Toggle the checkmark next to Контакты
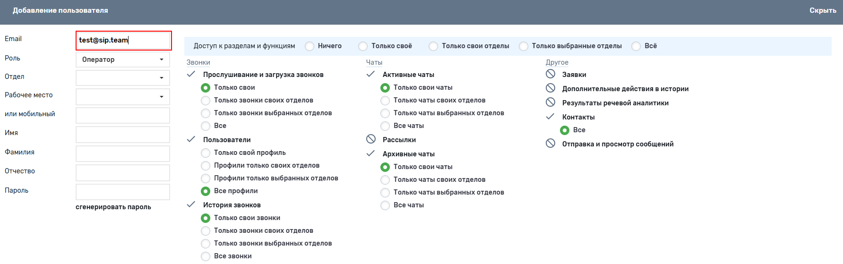Image resolution: width=843 pixels, height=264 pixels. (551, 117)
